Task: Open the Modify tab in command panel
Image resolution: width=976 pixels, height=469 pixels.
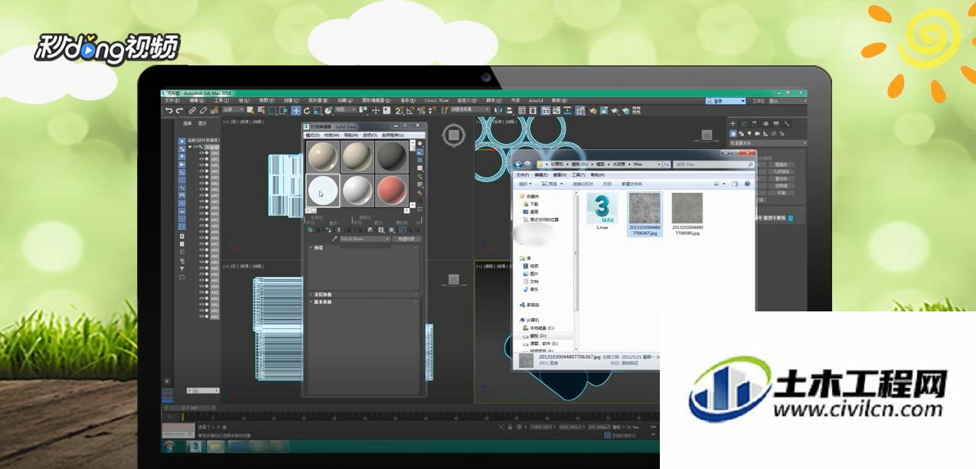Action: (743, 123)
